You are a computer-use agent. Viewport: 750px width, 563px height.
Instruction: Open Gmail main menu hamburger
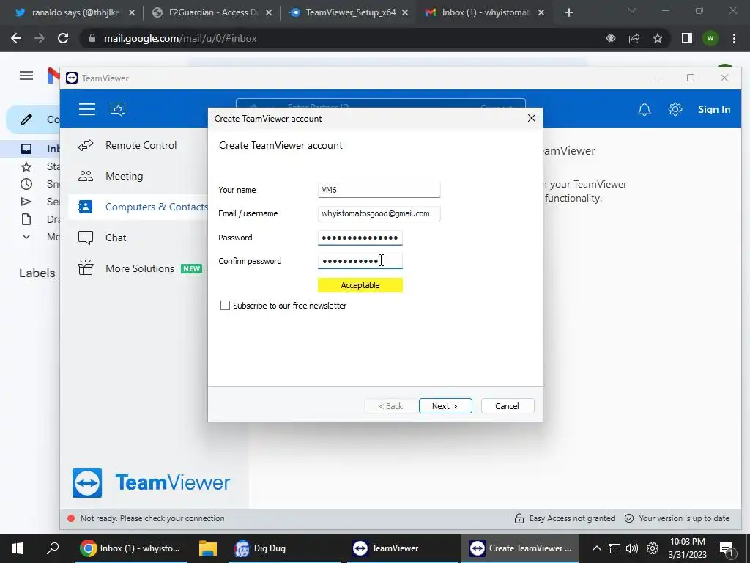click(26, 76)
